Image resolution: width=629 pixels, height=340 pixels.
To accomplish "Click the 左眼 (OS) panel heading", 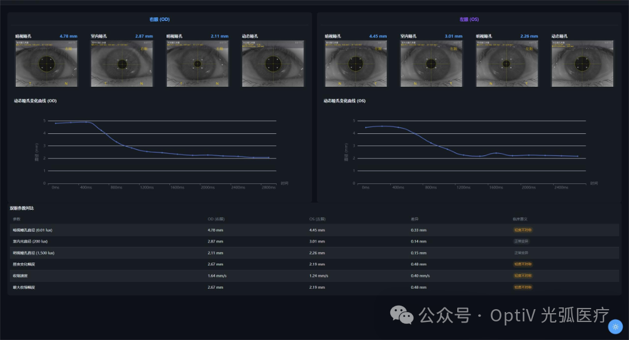I will pos(469,19).
